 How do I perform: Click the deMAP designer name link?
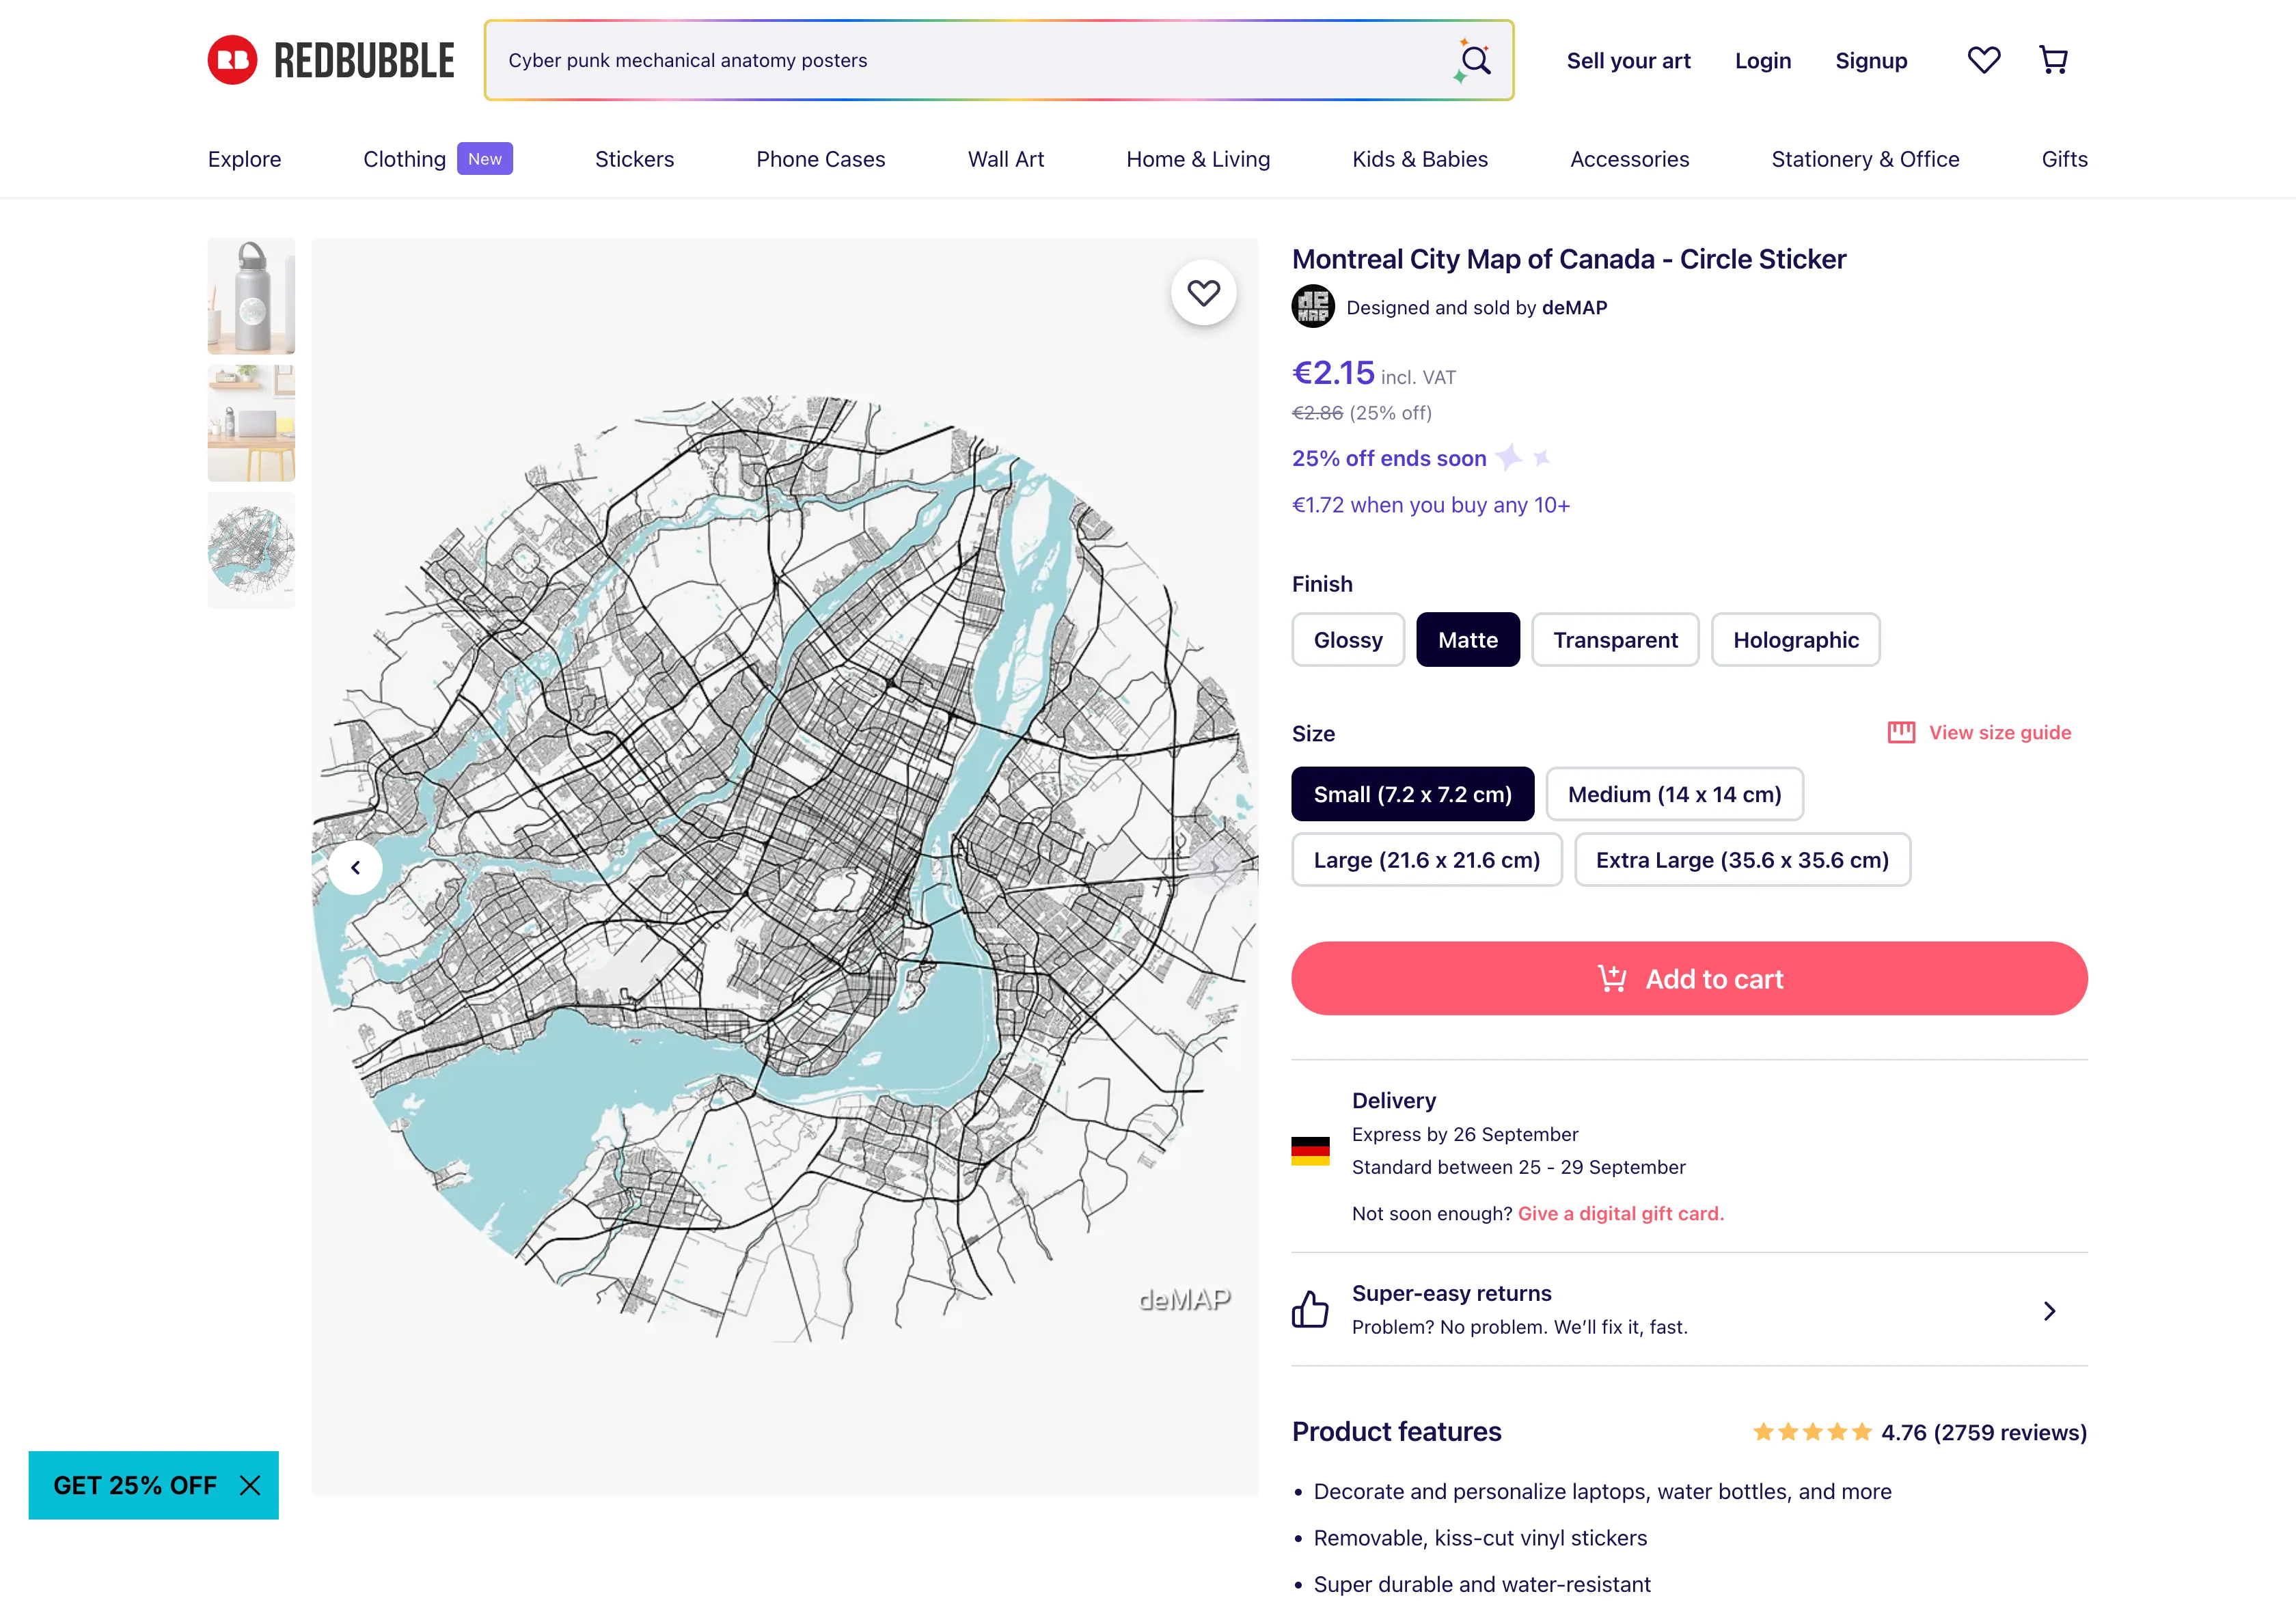[x=1574, y=307]
